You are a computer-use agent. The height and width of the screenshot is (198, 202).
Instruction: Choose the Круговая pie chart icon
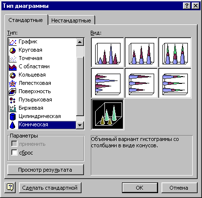(x=13, y=50)
